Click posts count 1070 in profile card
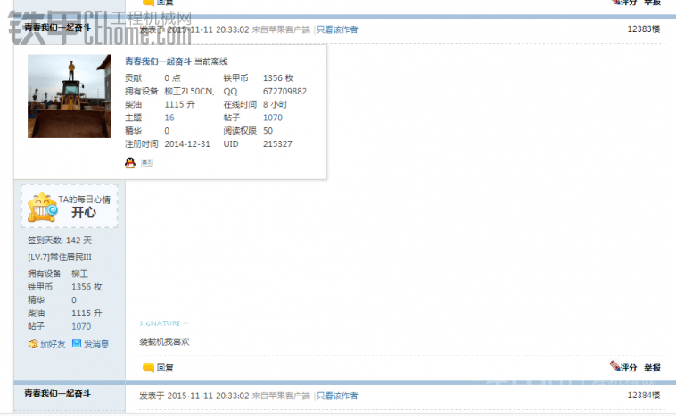The height and width of the screenshot is (416, 676). click(273, 118)
